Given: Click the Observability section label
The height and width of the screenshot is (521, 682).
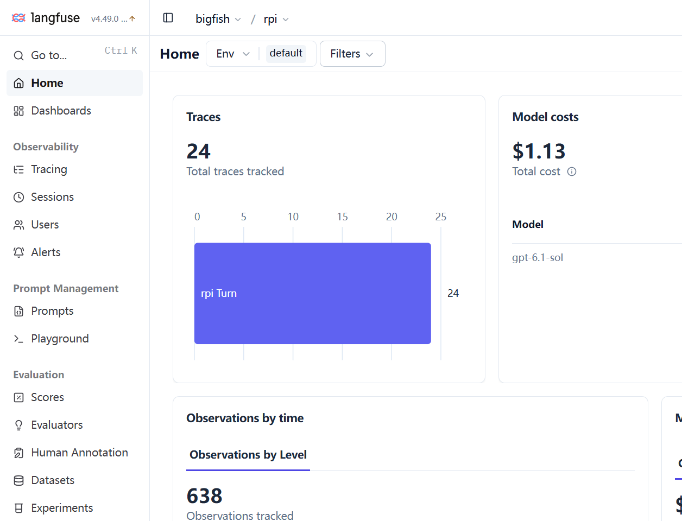Looking at the screenshot, I should click(x=46, y=147).
